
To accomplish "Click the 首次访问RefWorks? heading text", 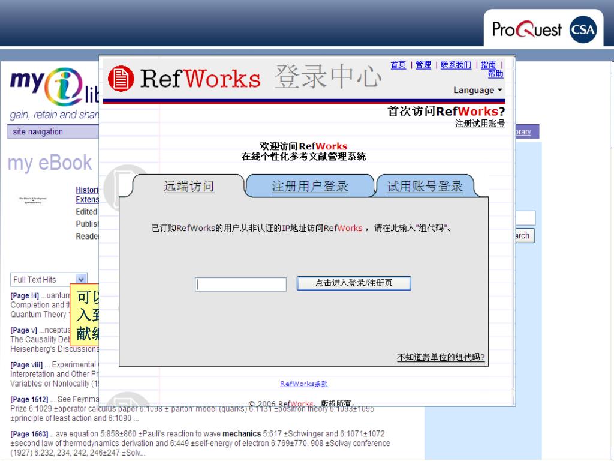I will [446, 111].
